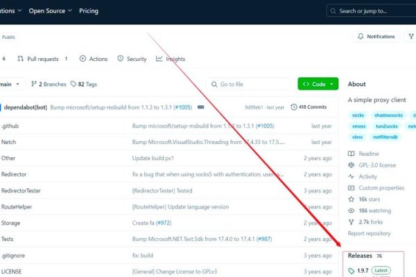View the 186 watching link
The width and height of the screenshot is (416, 277).
pos(374,211)
